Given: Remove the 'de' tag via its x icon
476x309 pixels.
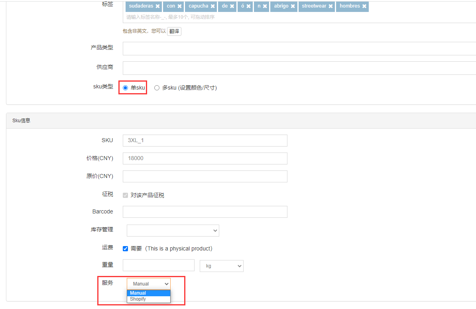Looking at the screenshot, I should (232, 6).
